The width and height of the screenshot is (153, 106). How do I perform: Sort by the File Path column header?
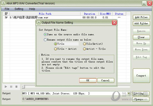click(x=45, y=14)
